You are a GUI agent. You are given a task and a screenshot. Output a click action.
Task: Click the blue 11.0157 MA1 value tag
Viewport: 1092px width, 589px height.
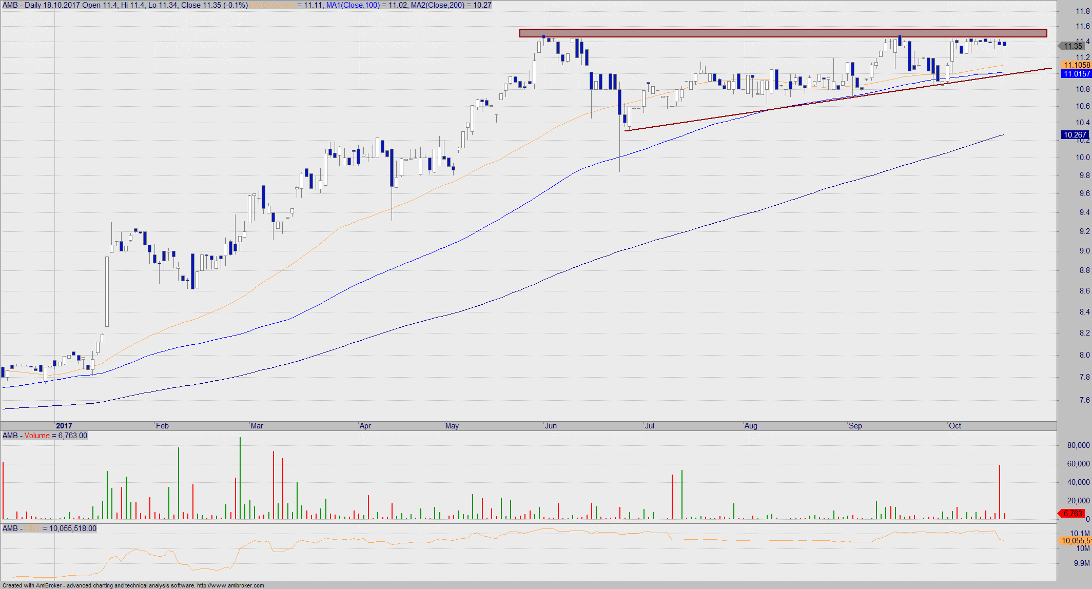pyautogui.click(x=1077, y=74)
